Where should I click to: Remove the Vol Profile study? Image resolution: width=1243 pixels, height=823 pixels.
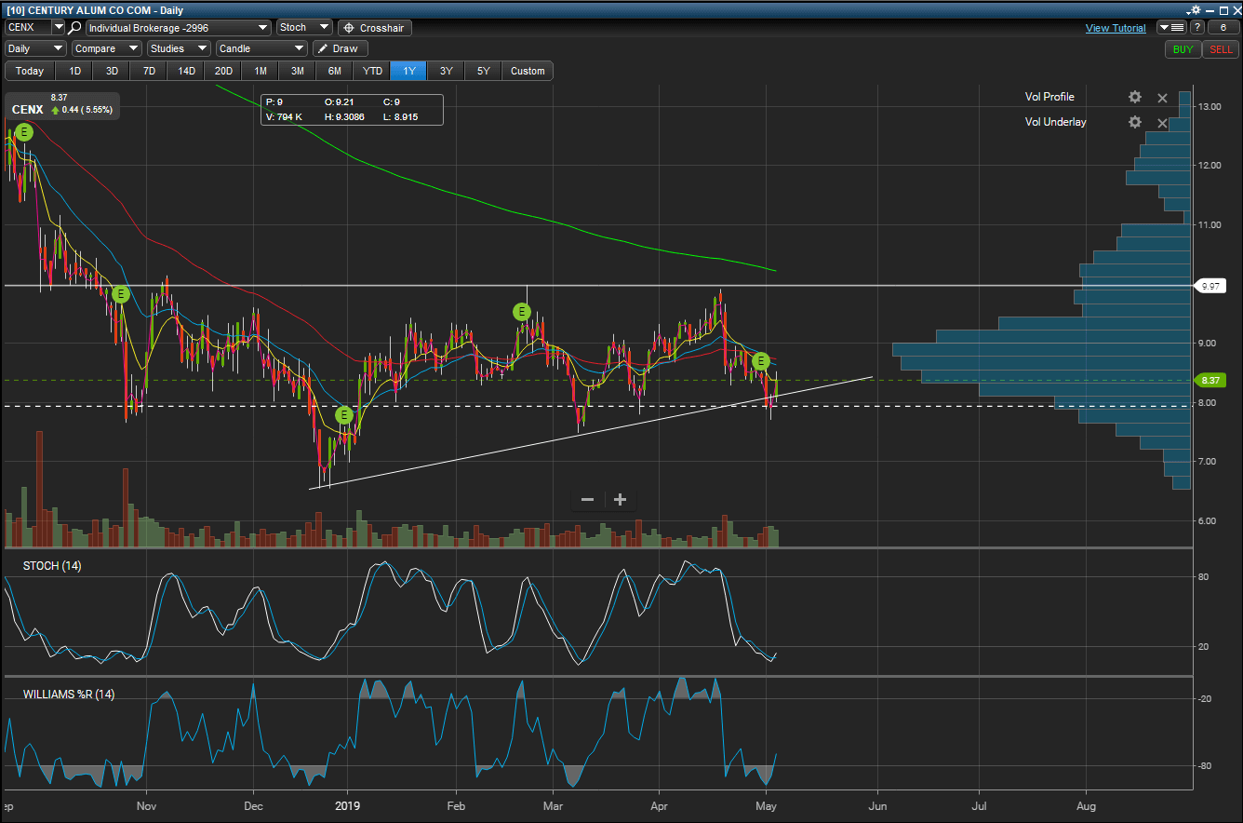pyautogui.click(x=1162, y=98)
